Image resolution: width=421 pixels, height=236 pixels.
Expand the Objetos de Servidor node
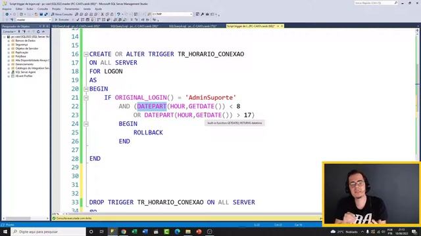point(9,49)
